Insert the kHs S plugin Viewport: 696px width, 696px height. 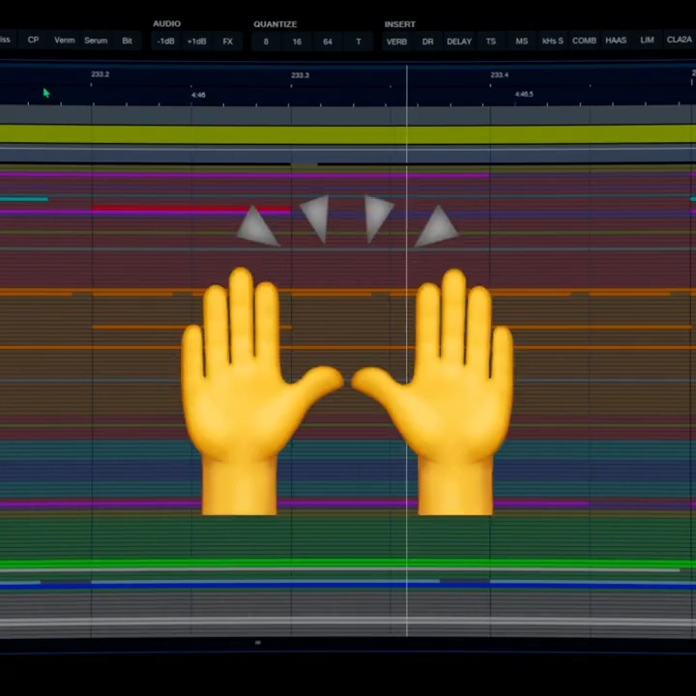pos(553,42)
